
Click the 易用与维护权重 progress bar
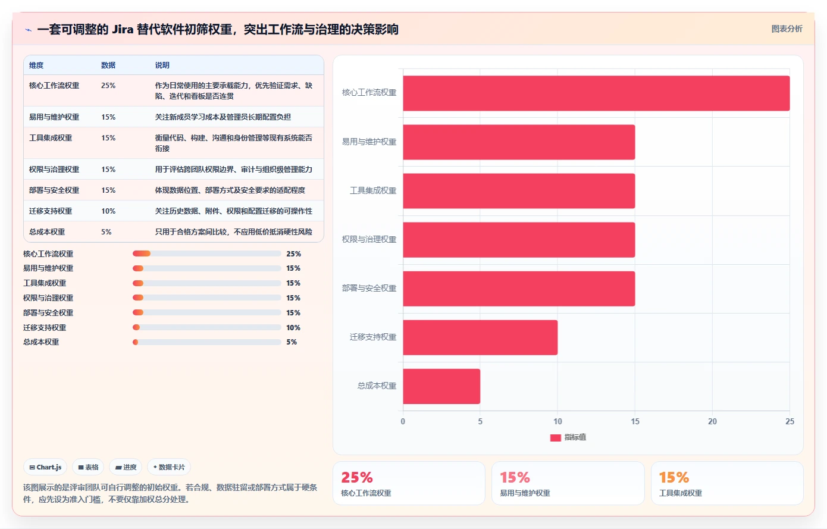pos(206,268)
